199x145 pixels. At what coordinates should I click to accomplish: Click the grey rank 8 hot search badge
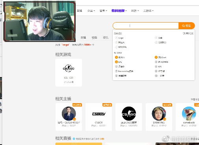click(156, 71)
